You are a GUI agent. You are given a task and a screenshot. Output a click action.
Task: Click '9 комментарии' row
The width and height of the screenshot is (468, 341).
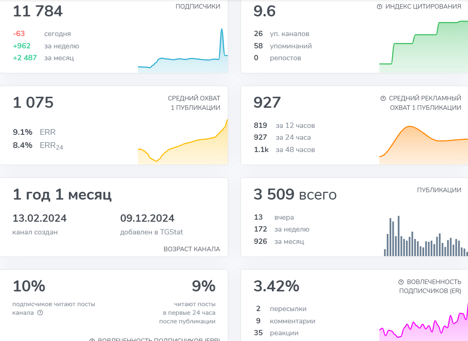coord(285,321)
